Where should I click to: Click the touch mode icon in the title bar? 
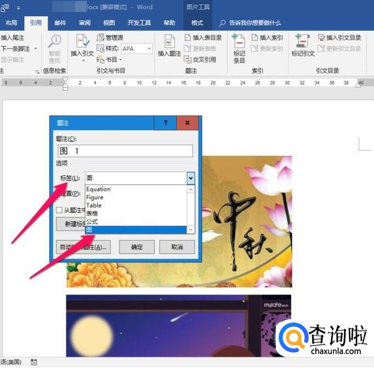(x=4, y=8)
